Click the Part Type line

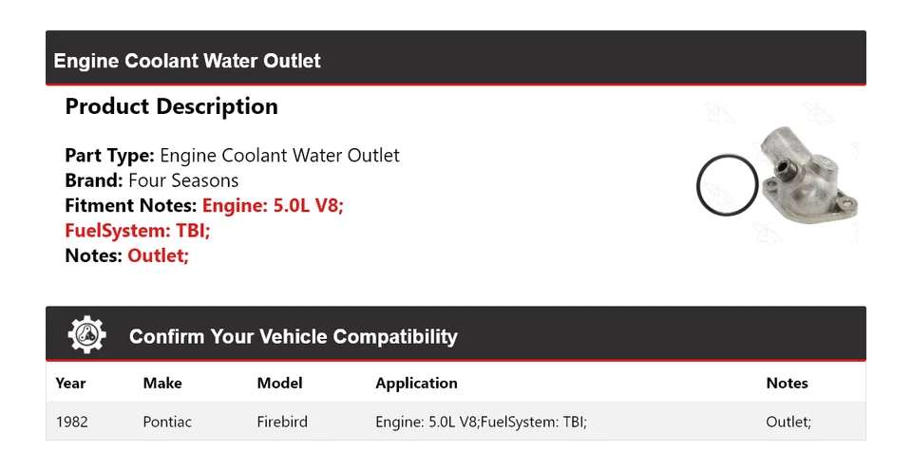(x=232, y=156)
